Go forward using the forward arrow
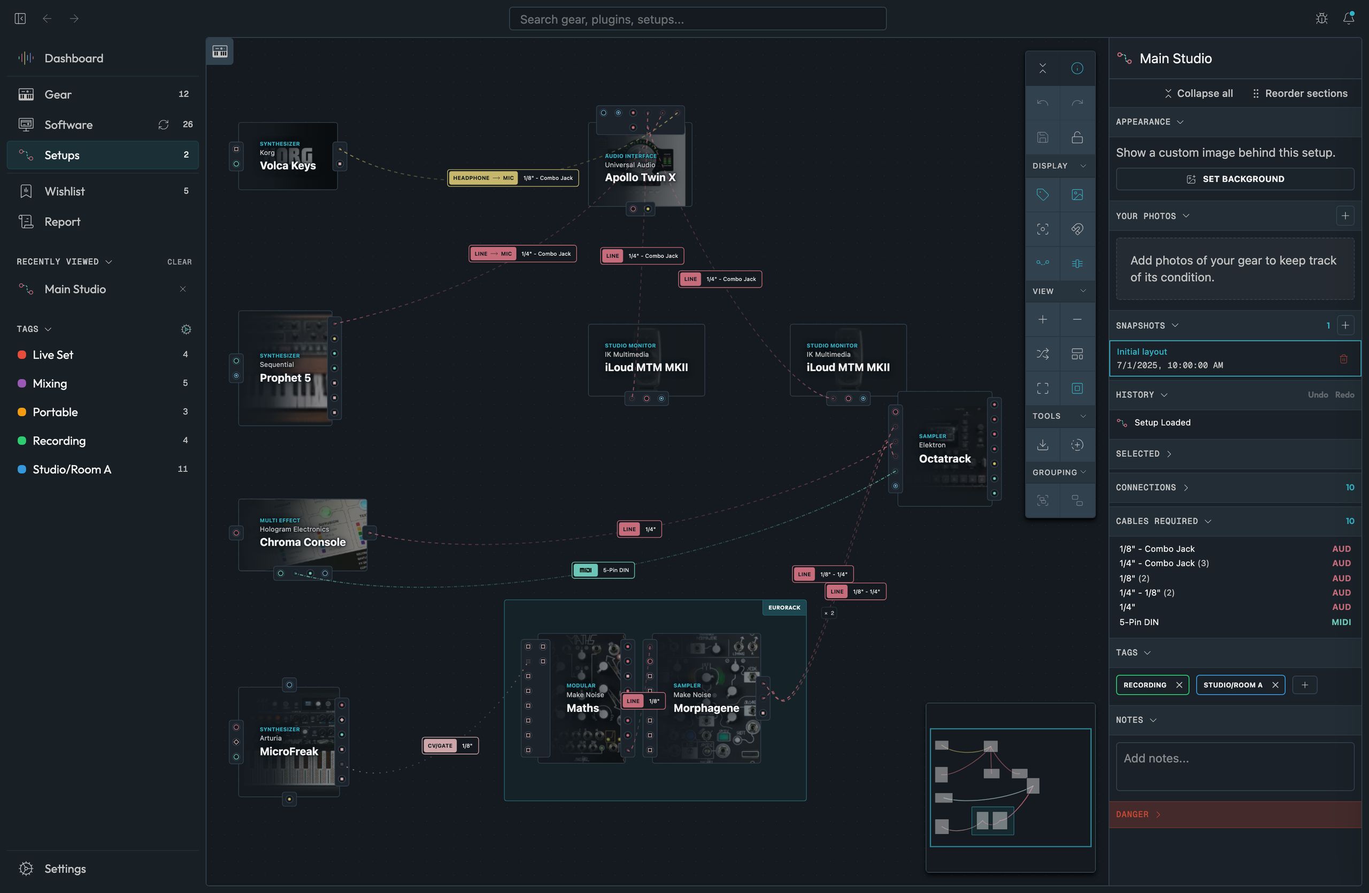This screenshot has height=893, width=1369. pos(74,18)
